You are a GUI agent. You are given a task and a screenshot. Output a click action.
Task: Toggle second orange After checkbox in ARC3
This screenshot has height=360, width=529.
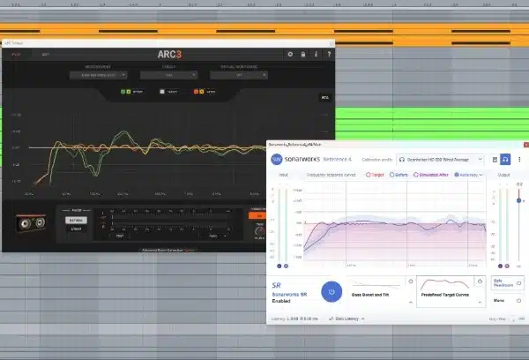tap(201, 92)
